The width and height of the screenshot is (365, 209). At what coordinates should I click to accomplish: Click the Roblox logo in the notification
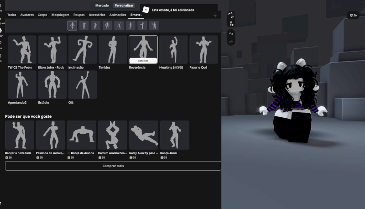tap(146, 10)
